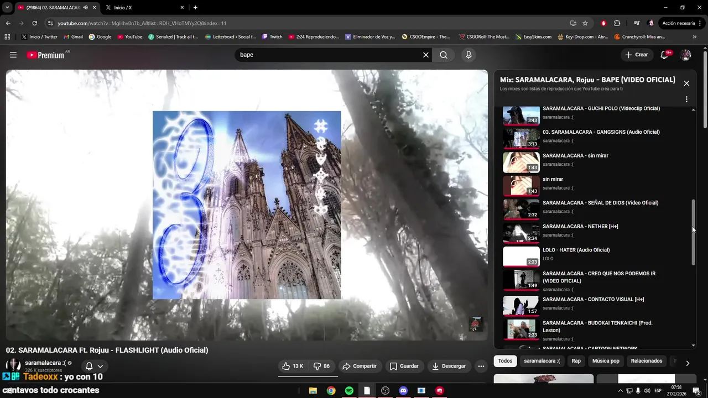Image resolution: width=708 pixels, height=398 pixels.
Task: Open saramalacara channel avatar
Action: click(13, 365)
